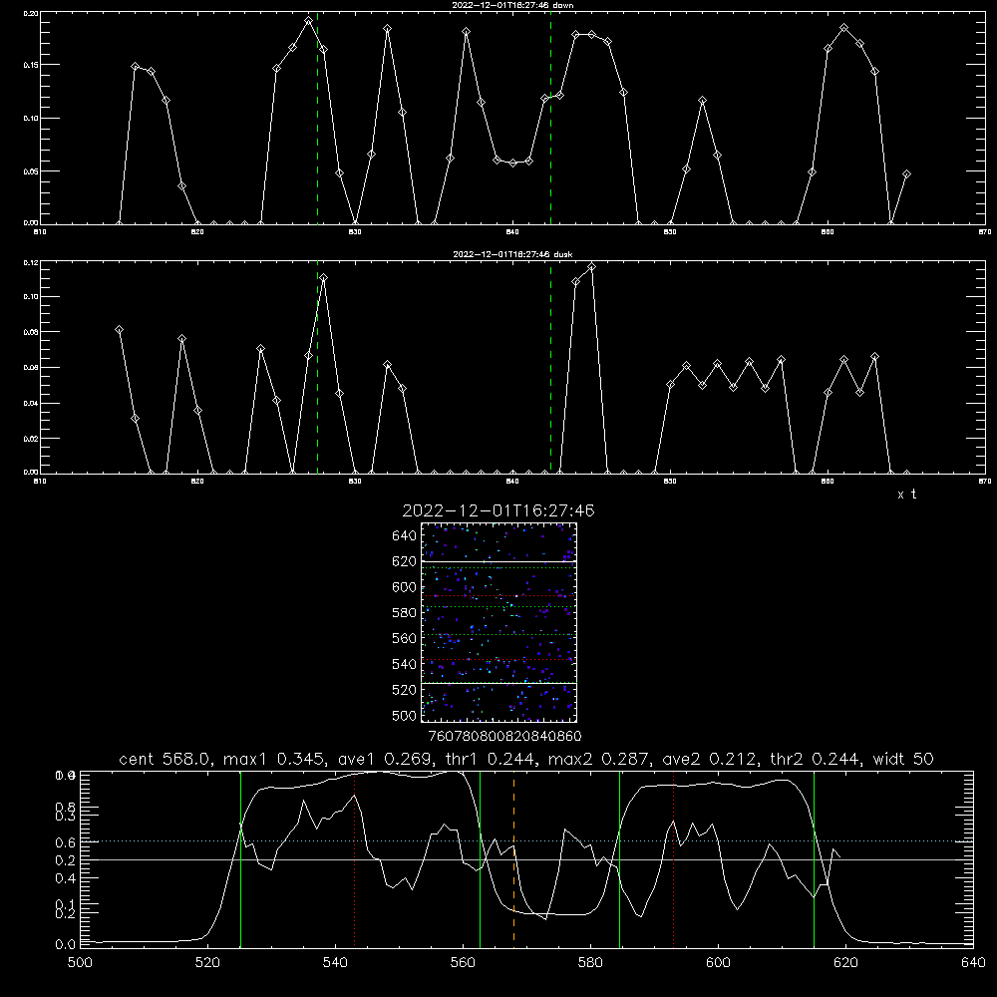This screenshot has width=997, height=997.
Task: Click the upper white horizontal line in pixel image
Action: coord(498,560)
